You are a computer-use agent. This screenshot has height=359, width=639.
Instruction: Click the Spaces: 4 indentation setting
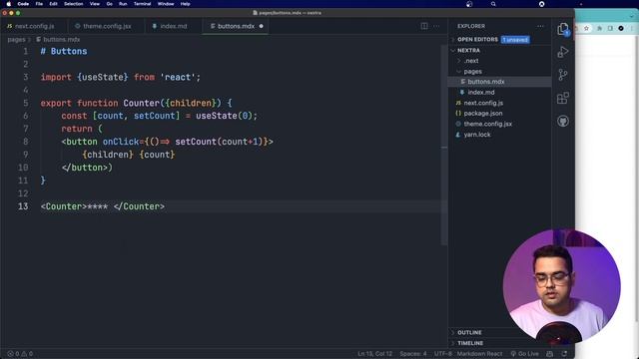tap(413, 354)
